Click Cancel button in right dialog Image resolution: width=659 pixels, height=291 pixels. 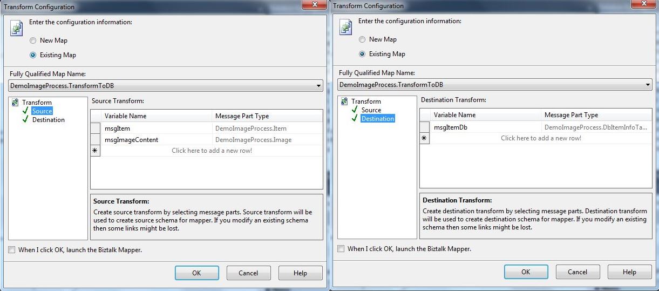tap(578, 272)
